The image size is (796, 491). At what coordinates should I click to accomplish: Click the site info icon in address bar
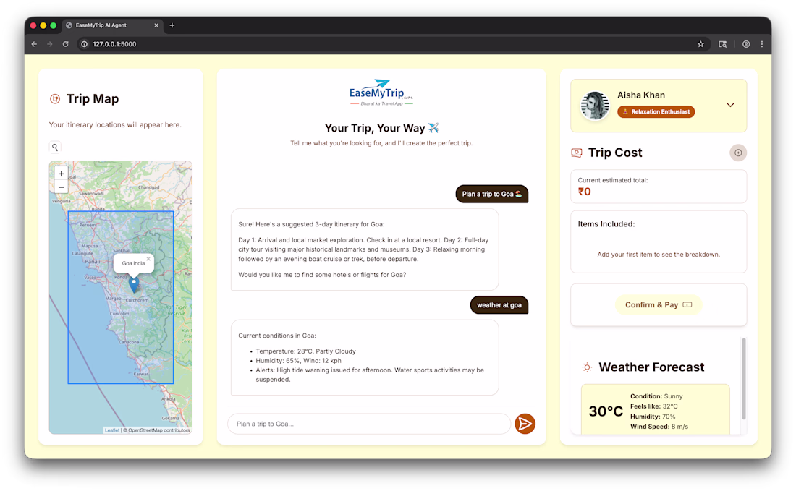(x=84, y=44)
